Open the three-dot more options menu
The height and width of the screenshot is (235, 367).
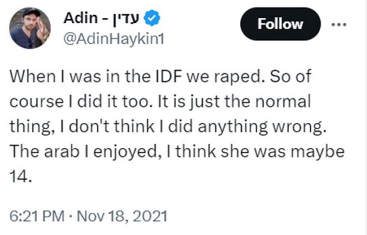click(x=339, y=24)
